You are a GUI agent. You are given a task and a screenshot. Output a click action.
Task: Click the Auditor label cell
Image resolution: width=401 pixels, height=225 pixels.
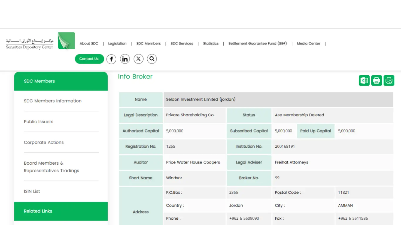click(x=141, y=162)
